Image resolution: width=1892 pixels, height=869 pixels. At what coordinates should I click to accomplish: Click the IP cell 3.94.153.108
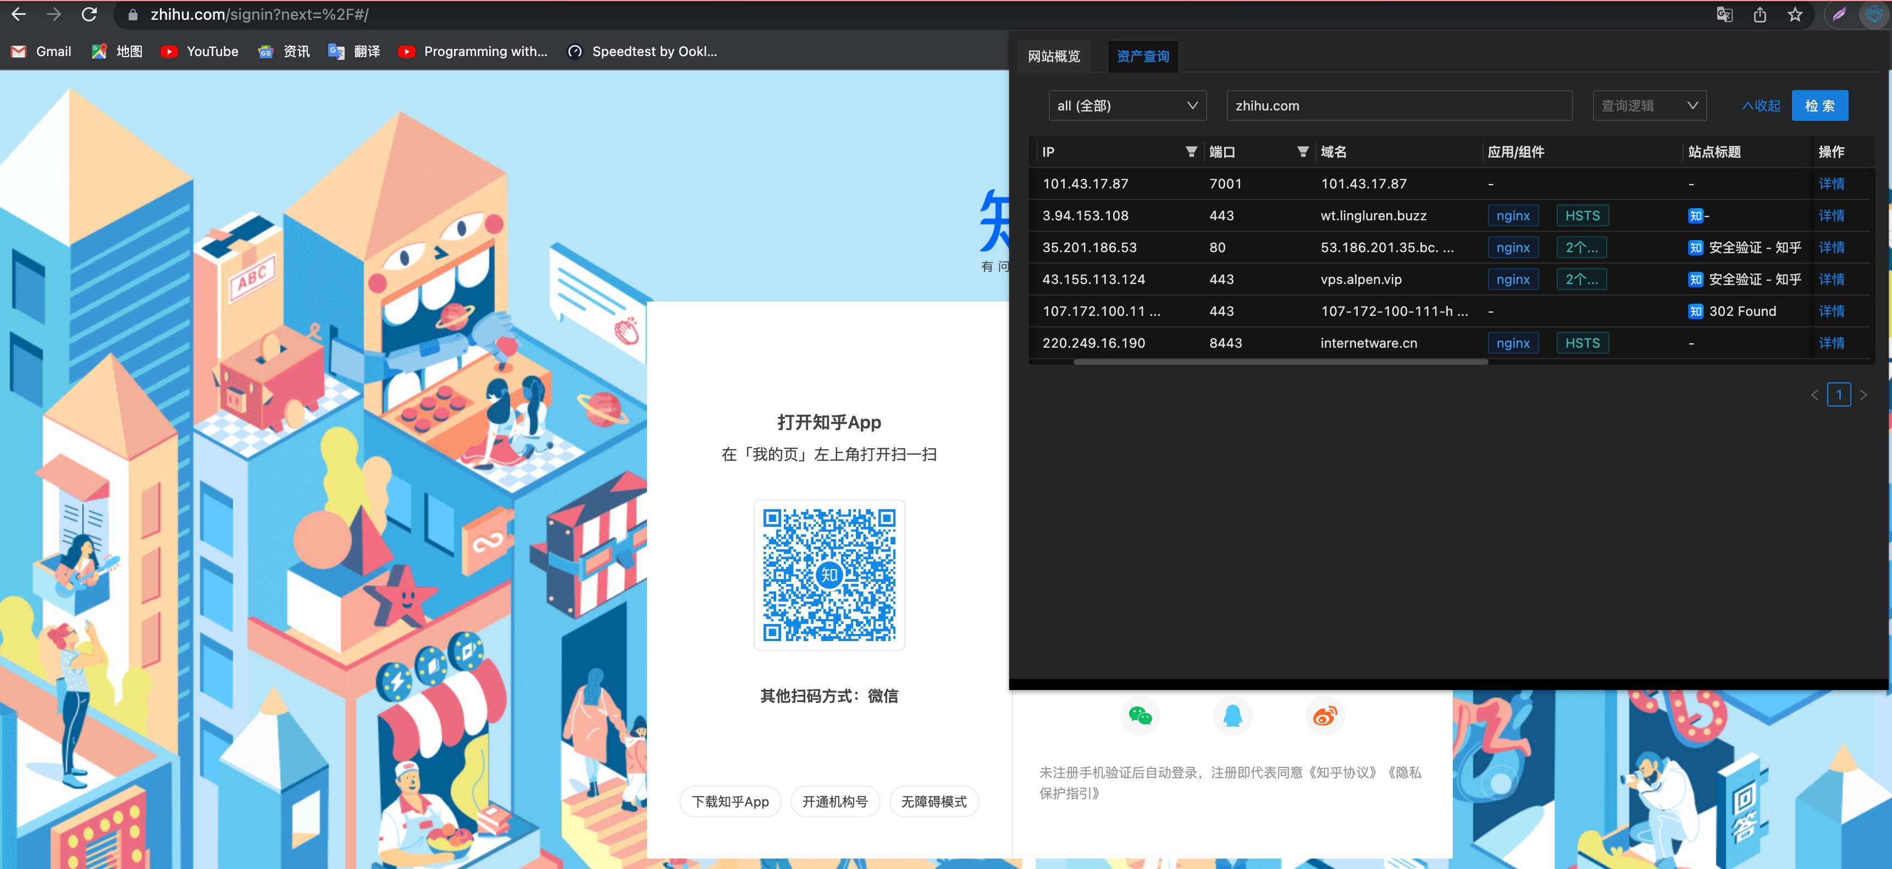(x=1085, y=216)
